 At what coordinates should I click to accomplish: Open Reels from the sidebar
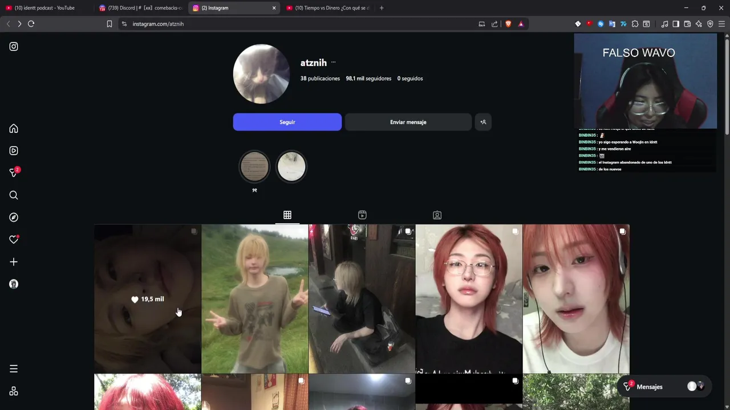(14, 151)
